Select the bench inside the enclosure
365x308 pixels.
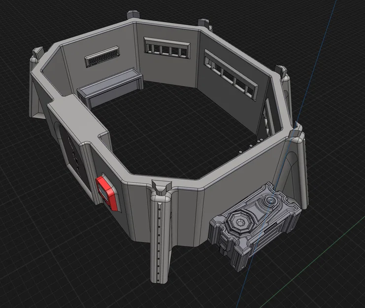pyautogui.click(x=110, y=88)
